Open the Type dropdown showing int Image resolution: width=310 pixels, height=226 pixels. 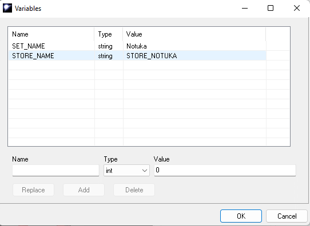coord(126,171)
